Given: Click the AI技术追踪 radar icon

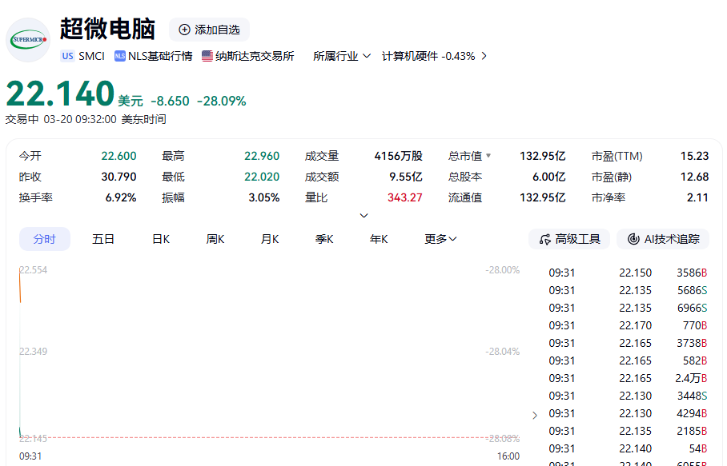Looking at the screenshot, I should [633, 239].
